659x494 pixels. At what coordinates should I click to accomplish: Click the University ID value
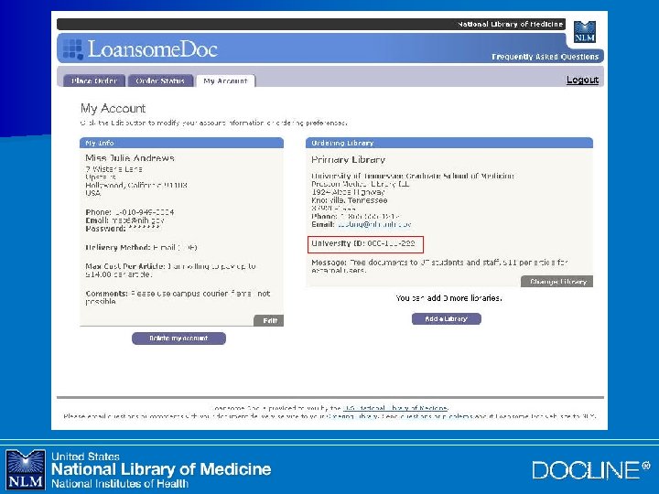click(391, 243)
